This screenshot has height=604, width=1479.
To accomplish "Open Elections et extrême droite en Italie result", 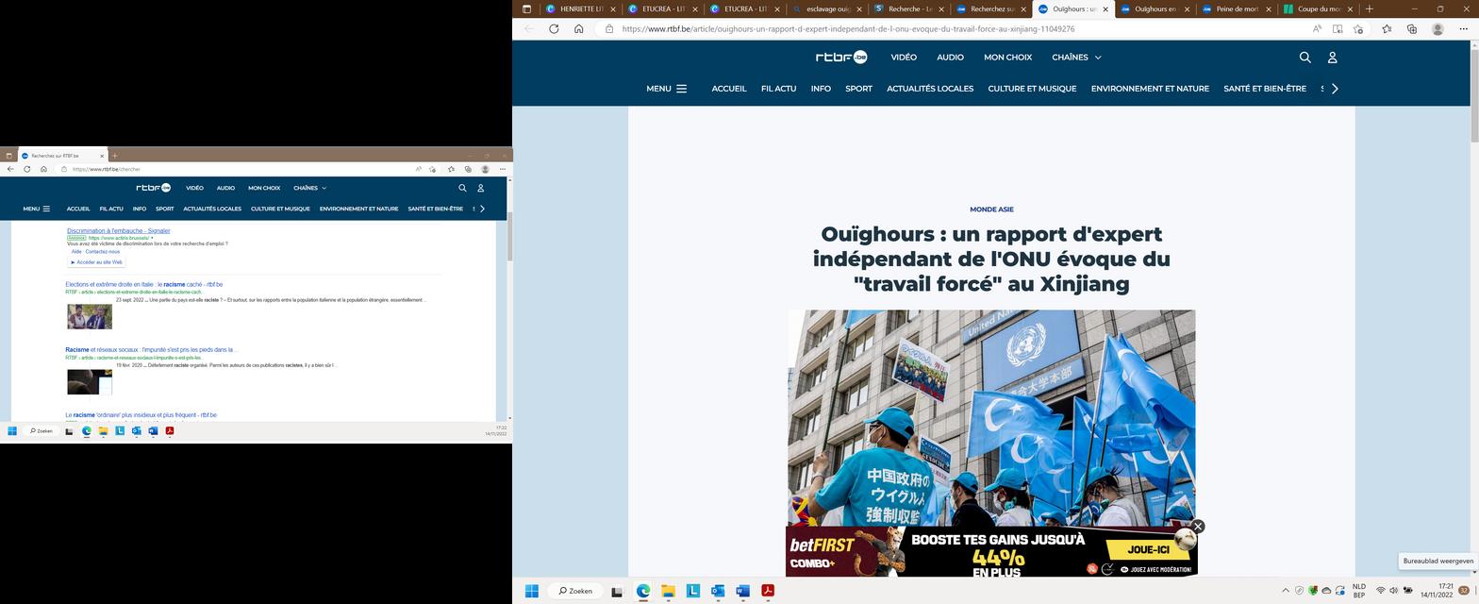I will point(144,284).
